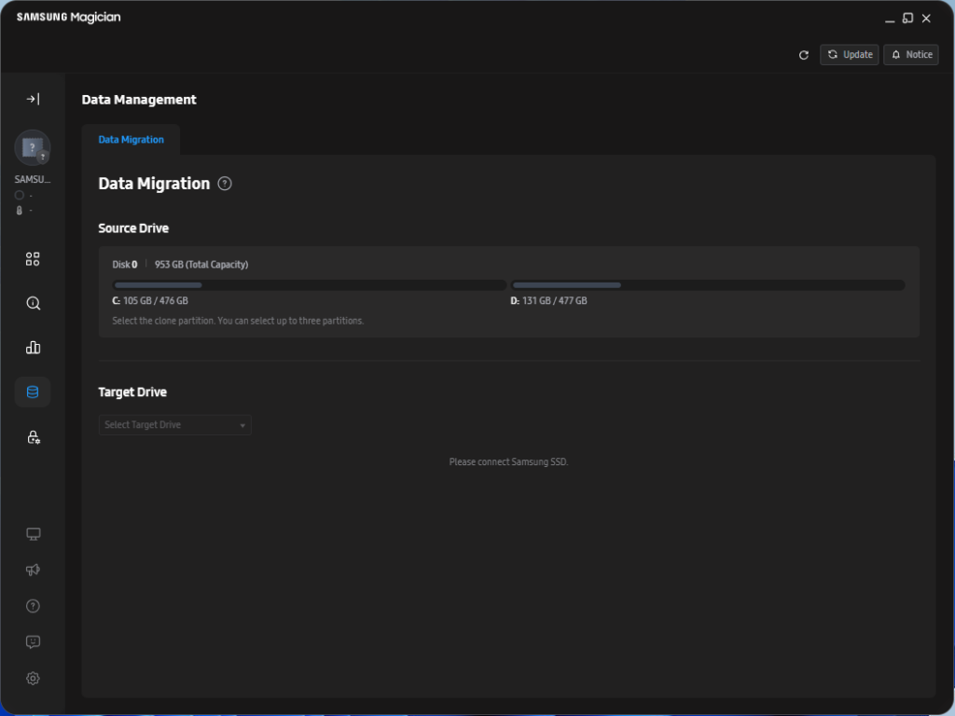Open the Notice button

click(910, 55)
